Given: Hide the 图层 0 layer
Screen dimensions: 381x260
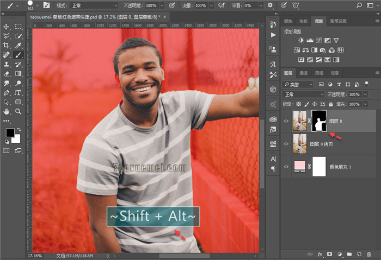Looking at the screenshot, I should coord(286,121).
